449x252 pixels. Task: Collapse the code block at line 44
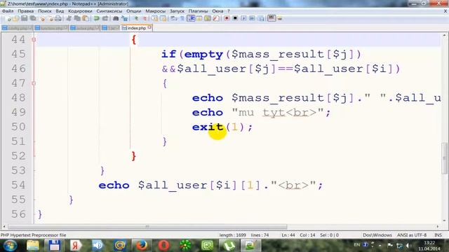[34, 39]
